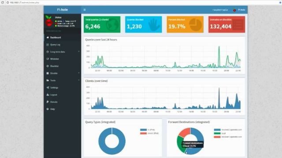This screenshot has width=282, height=158.
Task: Select the Blacklist menu label
Action: [54, 66]
